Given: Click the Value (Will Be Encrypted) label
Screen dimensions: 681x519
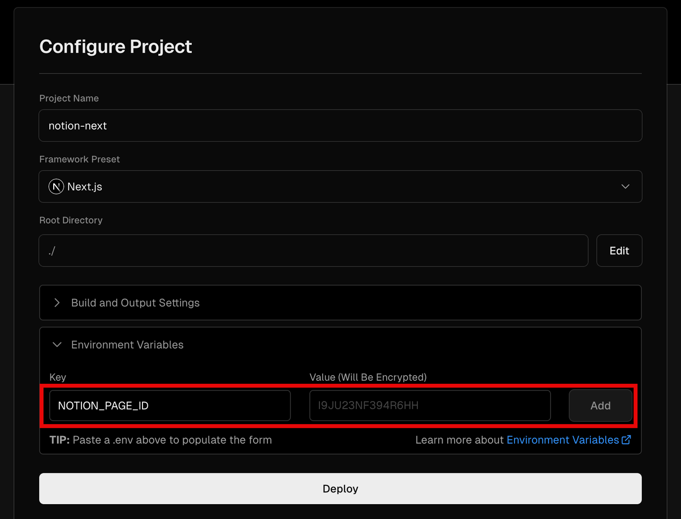Looking at the screenshot, I should 368,377.
